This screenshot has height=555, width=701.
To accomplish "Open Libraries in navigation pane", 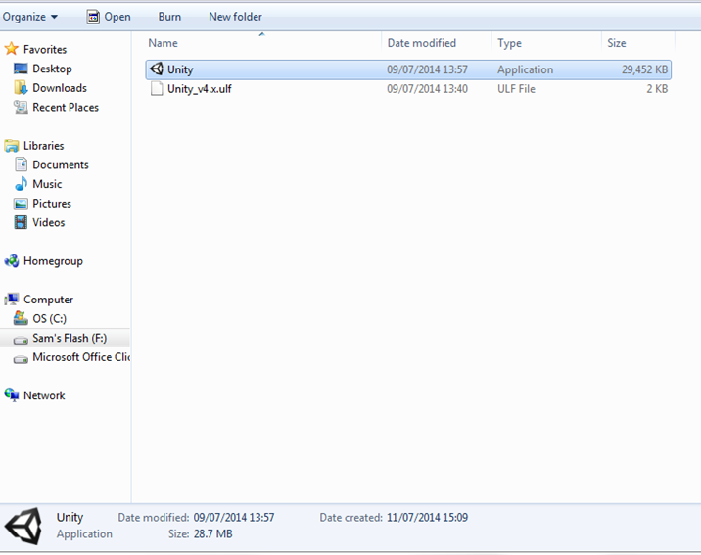I will pyautogui.click(x=43, y=146).
